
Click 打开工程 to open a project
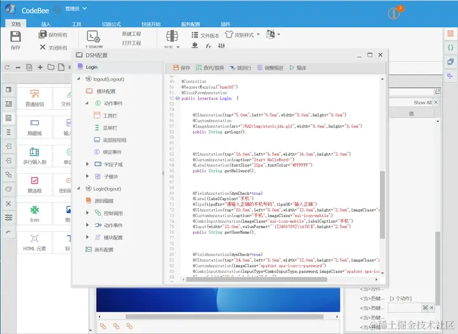[132, 43]
